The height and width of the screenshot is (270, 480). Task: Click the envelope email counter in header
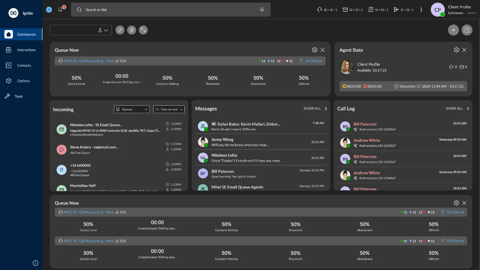click(345, 10)
